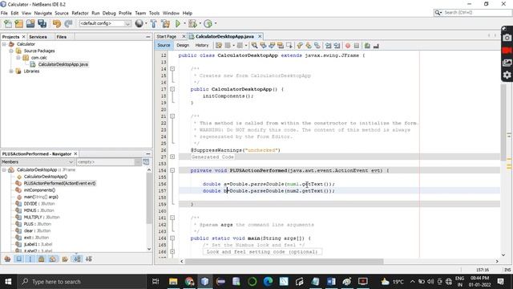Open dropdown arrow next to Run Project
Screen dimensions: 513x289
pyautogui.click(x=184, y=23)
